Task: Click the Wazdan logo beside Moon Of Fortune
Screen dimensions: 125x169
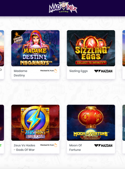Action: coord(103,146)
